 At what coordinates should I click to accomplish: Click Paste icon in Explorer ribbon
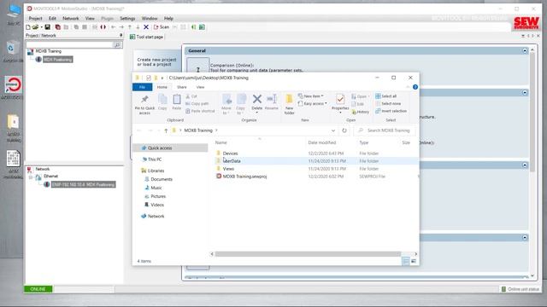click(x=177, y=100)
